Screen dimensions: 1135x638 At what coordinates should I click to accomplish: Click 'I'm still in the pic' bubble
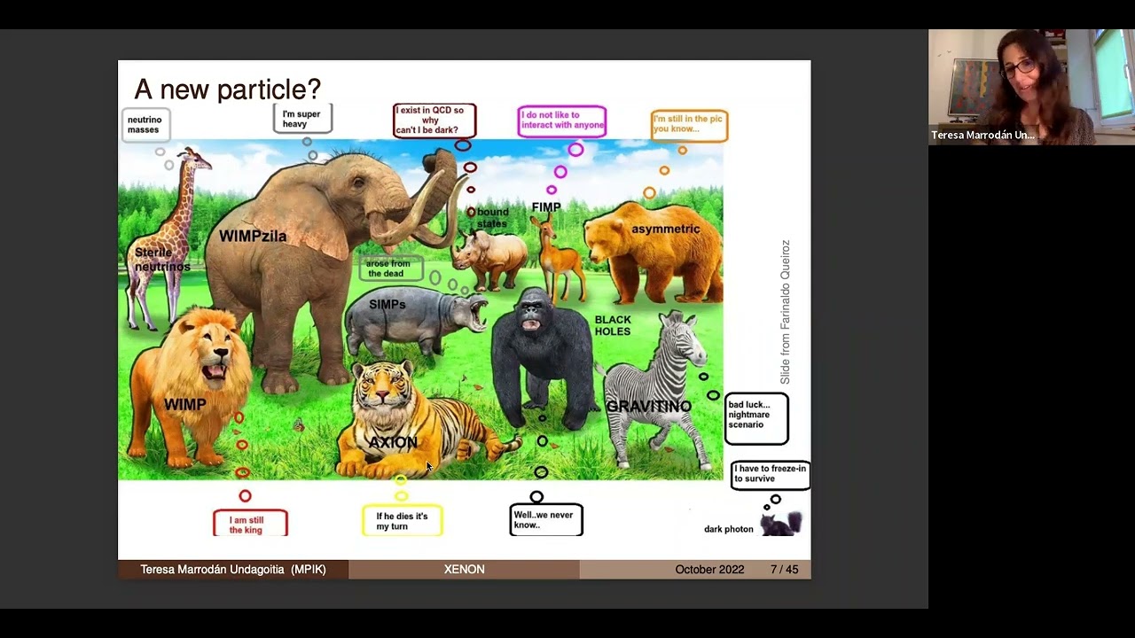(x=689, y=125)
